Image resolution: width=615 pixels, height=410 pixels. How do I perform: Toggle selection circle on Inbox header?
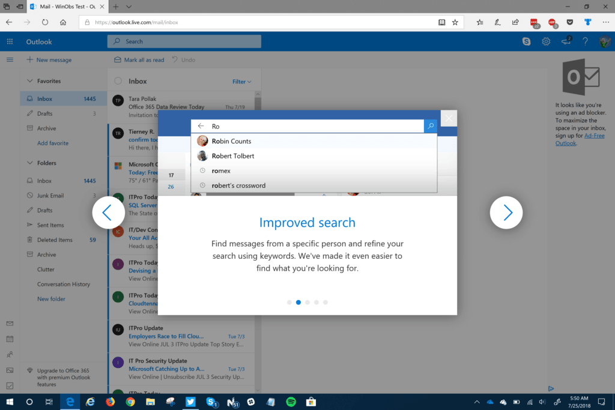[x=118, y=80]
